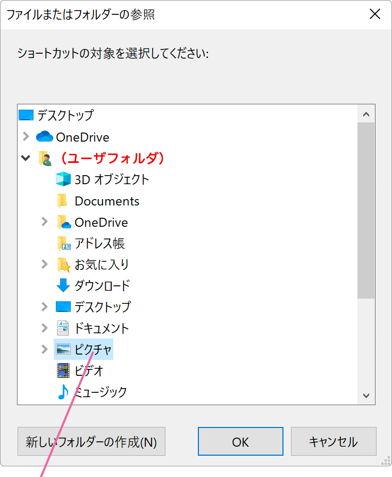Expand the ドキュメント folder
Screen dimensions: 392x477
tap(44, 328)
